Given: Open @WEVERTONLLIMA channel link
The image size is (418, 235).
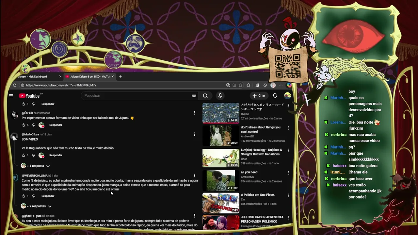Looking at the screenshot, I should [35, 176].
